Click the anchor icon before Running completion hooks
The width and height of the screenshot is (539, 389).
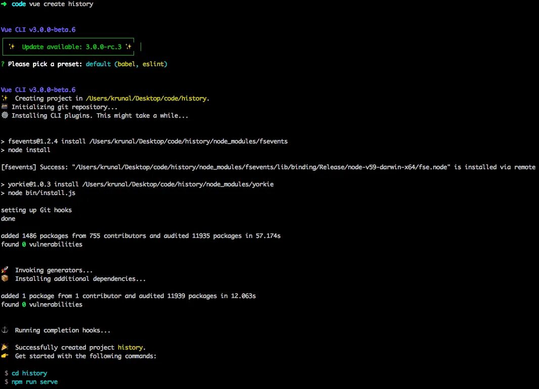pyautogui.click(x=5, y=330)
